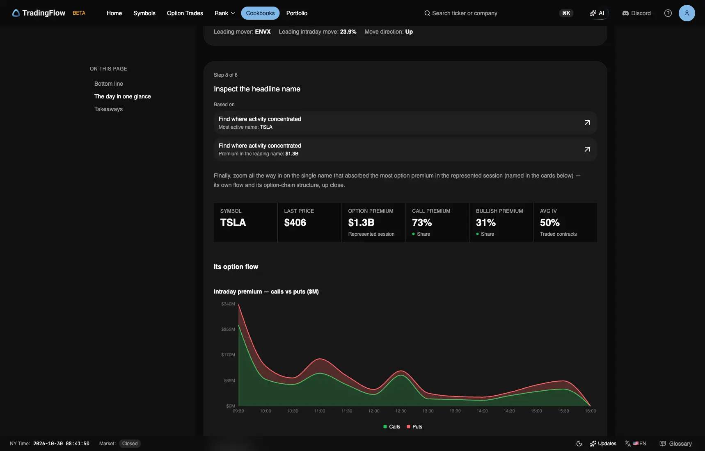
Task: Open the user profile avatar
Action: [687, 13]
